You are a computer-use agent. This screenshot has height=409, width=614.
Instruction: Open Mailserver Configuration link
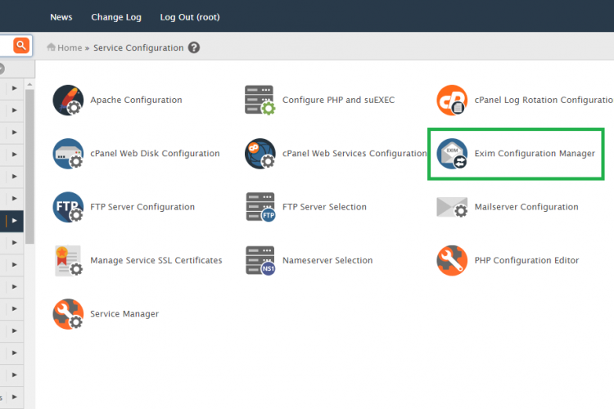[x=526, y=207]
